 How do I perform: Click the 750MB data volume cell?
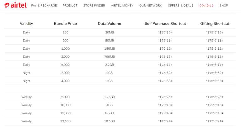(109, 57)
